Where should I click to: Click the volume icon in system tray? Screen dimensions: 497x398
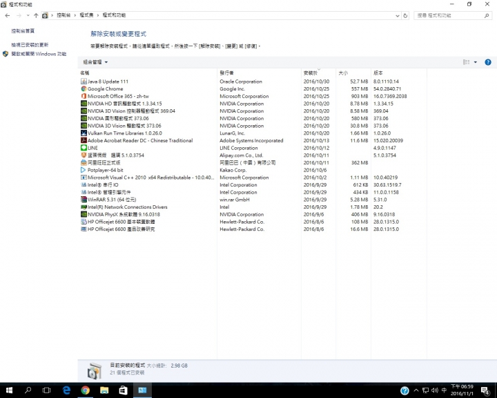[x=435, y=390]
